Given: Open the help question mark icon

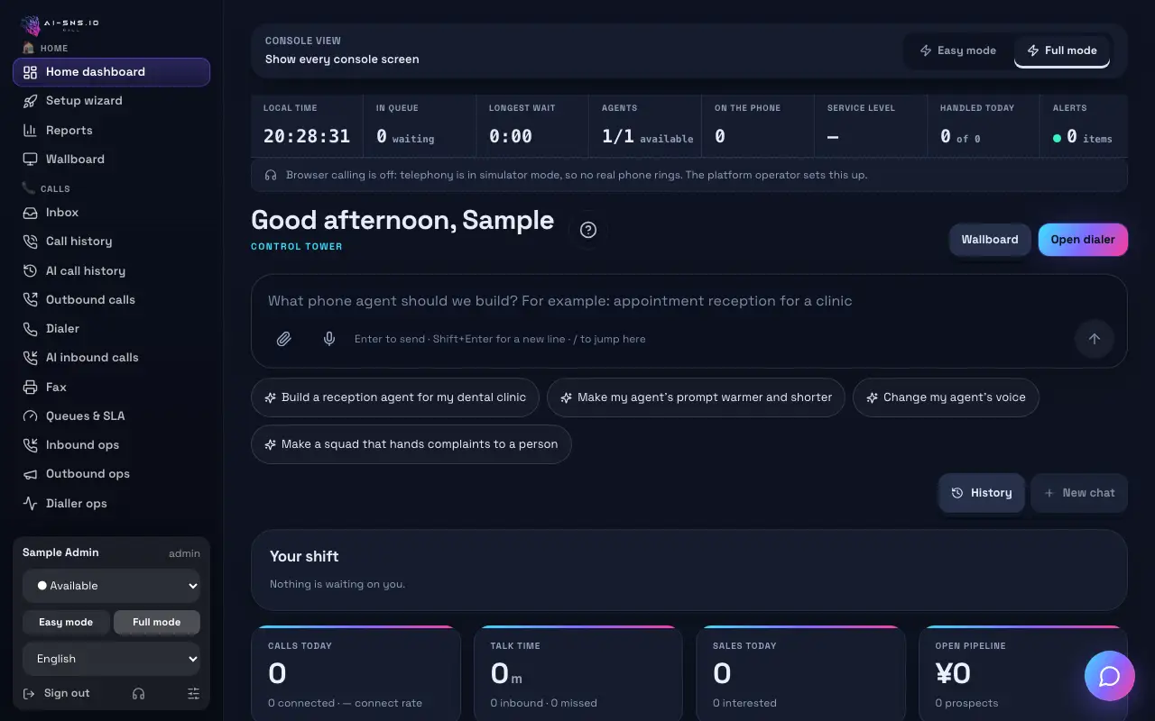Looking at the screenshot, I should pyautogui.click(x=588, y=230).
